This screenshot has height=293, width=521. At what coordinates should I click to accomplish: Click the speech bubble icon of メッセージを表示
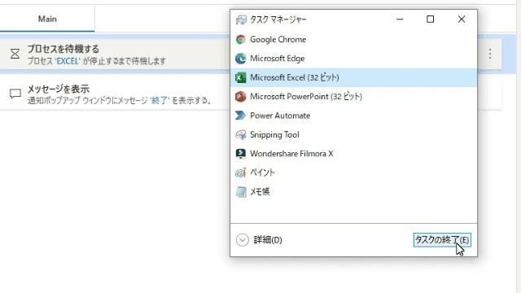15,94
